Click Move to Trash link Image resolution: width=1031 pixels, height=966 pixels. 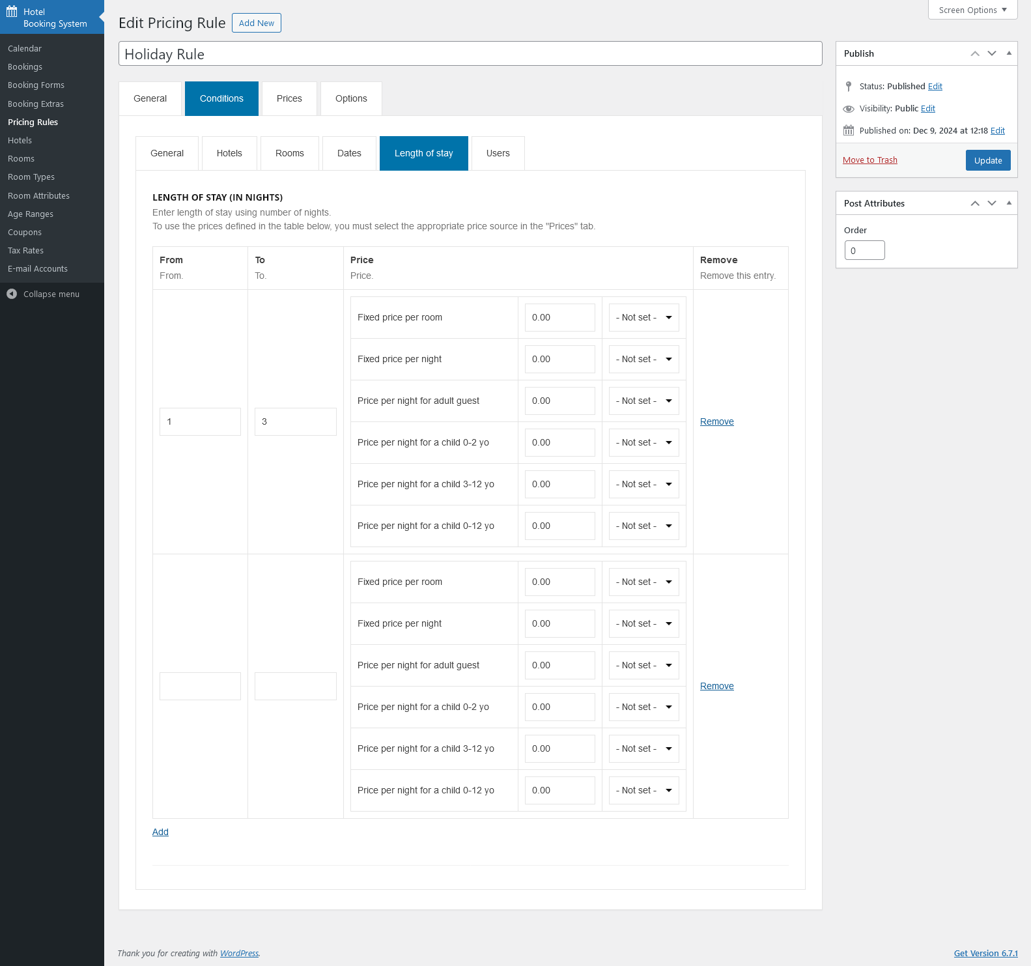click(x=870, y=160)
